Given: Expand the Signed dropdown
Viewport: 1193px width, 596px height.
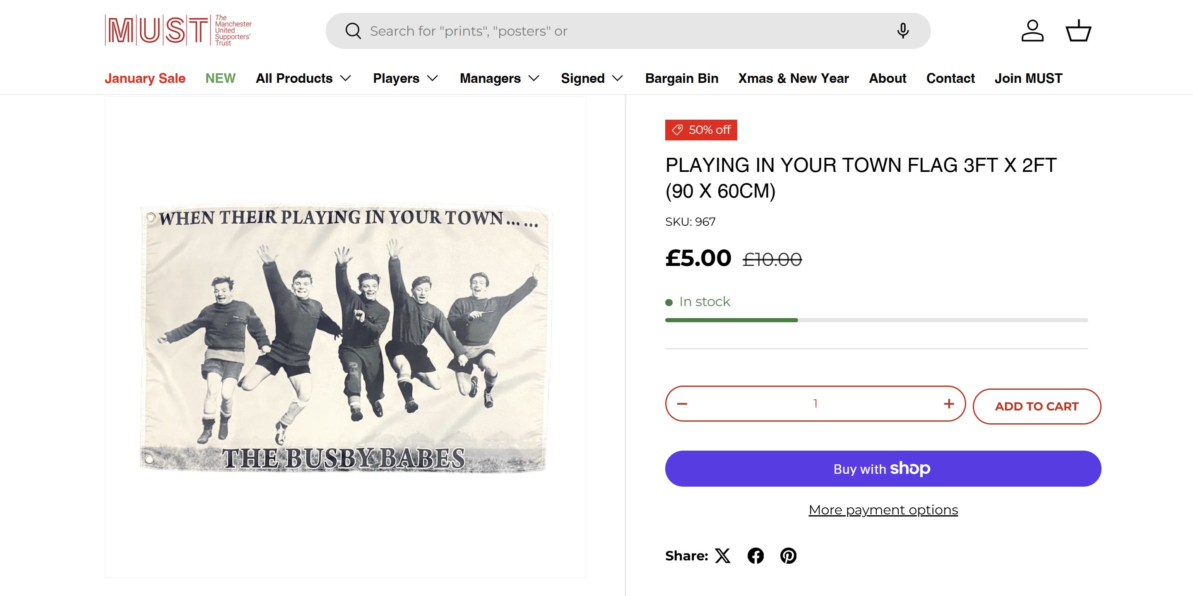Looking at the screenshot, I should tap(592, 78).
